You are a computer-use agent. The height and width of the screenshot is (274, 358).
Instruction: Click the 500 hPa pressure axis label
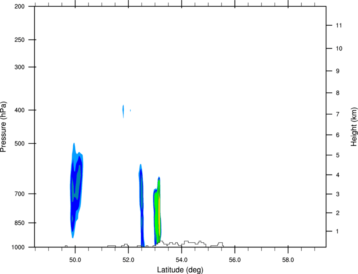click(x=19, y=143)
